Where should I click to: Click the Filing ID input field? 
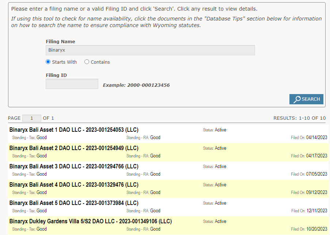72,84
